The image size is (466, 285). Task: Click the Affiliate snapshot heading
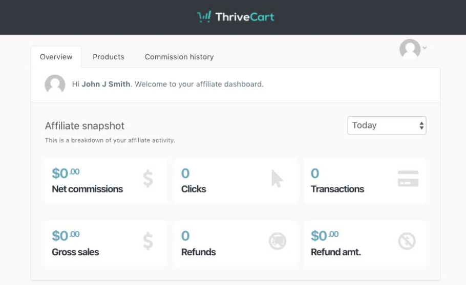click(84, 126)
